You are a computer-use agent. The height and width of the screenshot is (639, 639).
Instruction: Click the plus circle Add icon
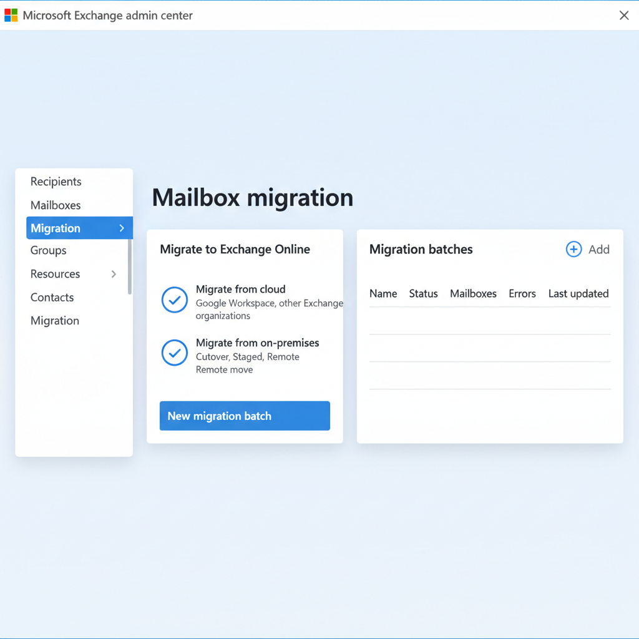pos(573,249)
